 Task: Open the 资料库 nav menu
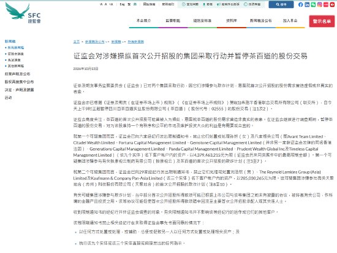pyautogui.click(x=232, y=21)
